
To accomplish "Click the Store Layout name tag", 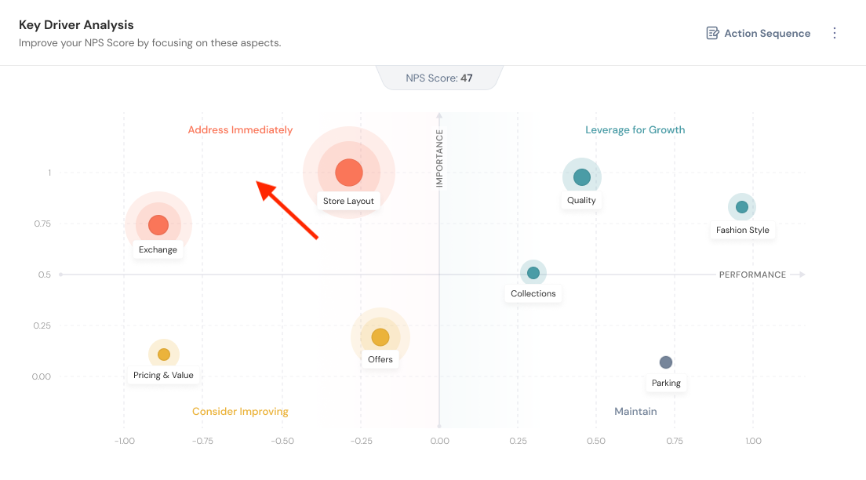I will [349, 202].
